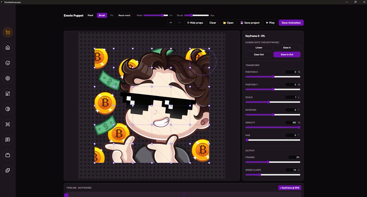The image size is (367, 197).
Task: Focus the Speed (Loop) value field
Action: pyautogui.click(x=291, y=170)
